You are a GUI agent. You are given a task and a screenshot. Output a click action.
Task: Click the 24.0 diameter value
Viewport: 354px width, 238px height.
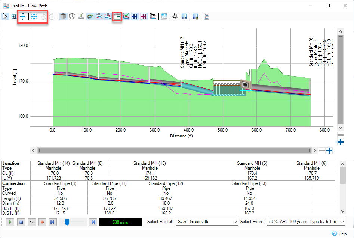249,203
